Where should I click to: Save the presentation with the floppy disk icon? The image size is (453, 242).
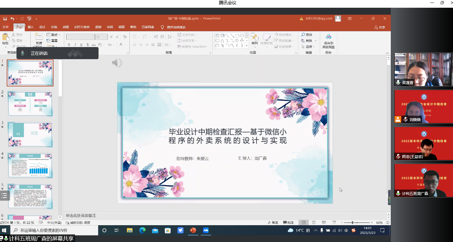point(5,18)
